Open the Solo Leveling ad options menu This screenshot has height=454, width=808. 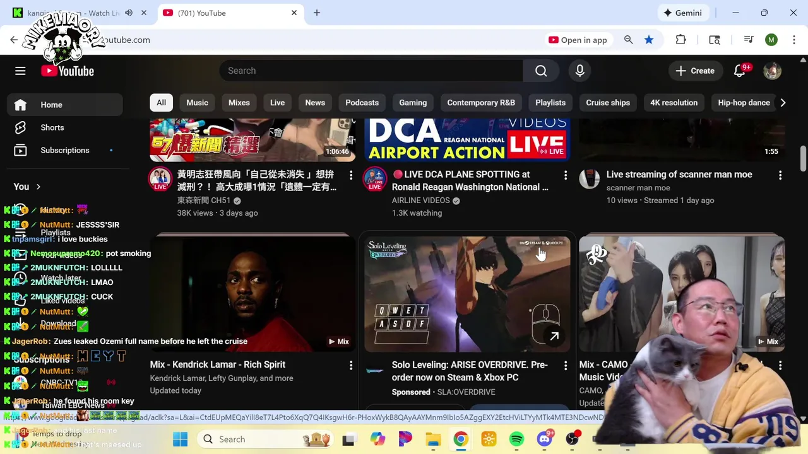(566, 365)
